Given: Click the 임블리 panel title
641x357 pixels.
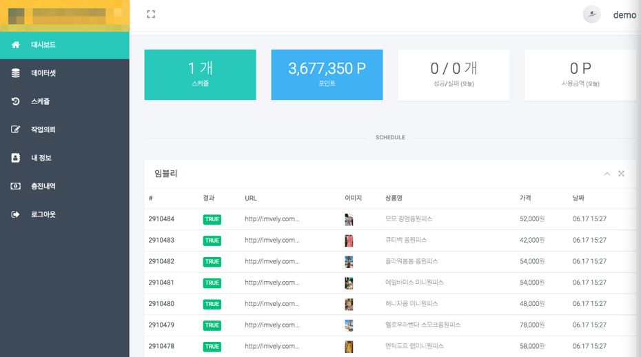Looking at the screenshot, I should tap(166, 174).
